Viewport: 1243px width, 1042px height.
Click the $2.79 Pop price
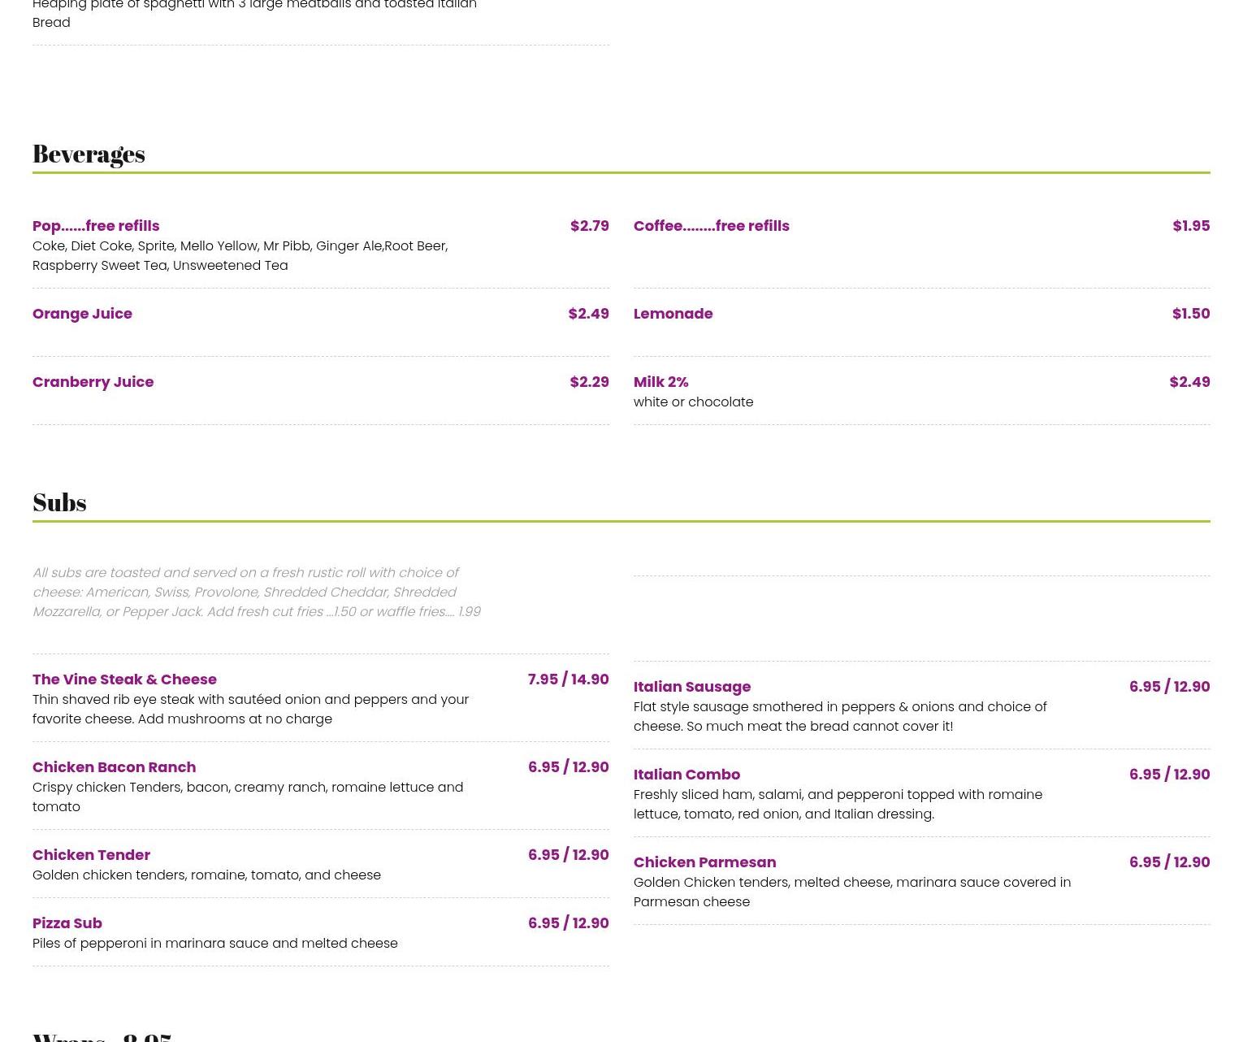point(589,225)
